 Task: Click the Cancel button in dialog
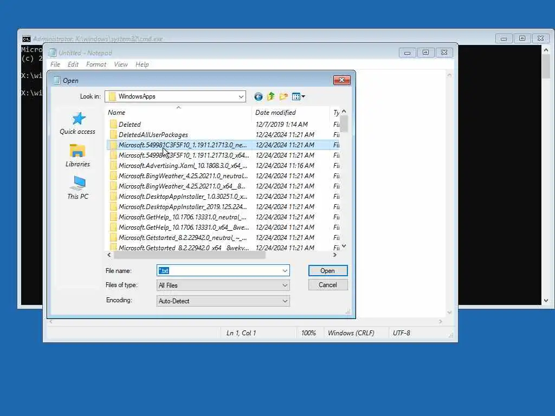click(328, 285)
